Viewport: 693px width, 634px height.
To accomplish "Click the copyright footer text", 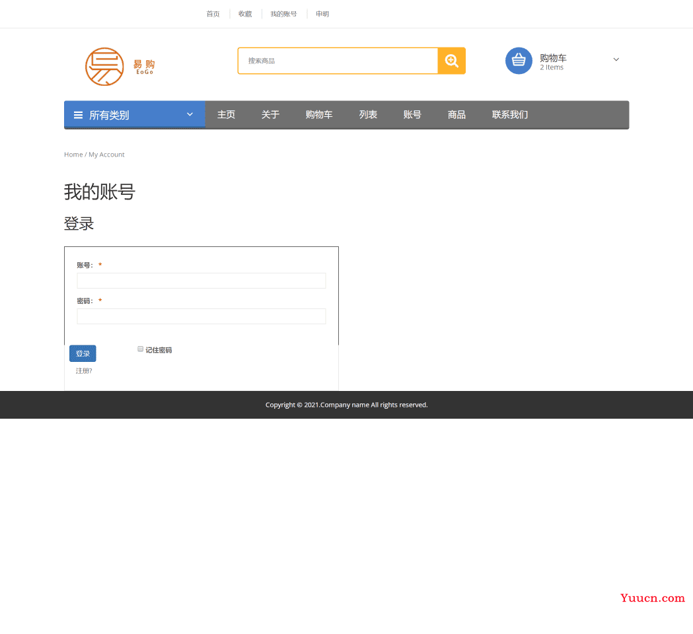I will 346,405.
